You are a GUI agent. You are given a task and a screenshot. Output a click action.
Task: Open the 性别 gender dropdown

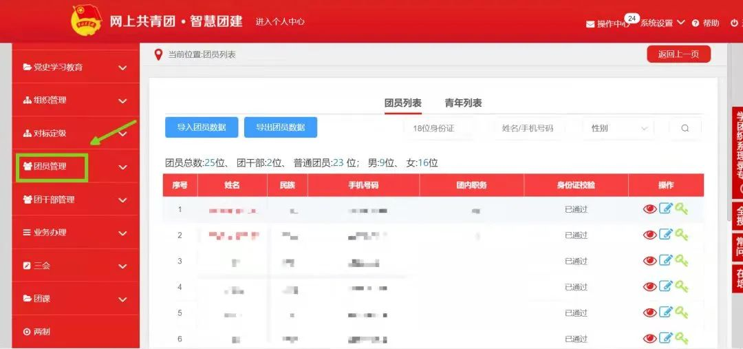619,128
